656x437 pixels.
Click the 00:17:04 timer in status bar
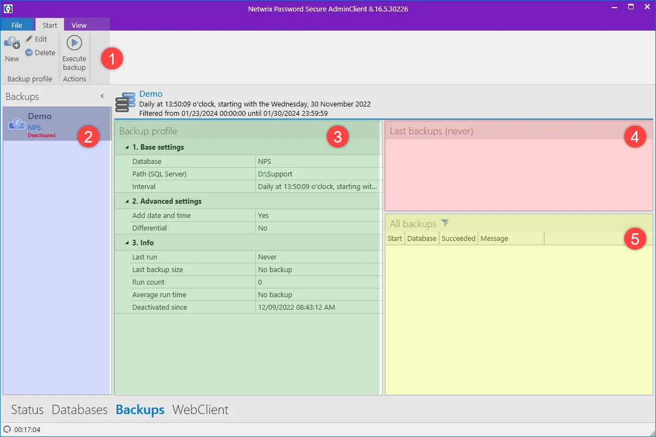click(x=27, y=430)
